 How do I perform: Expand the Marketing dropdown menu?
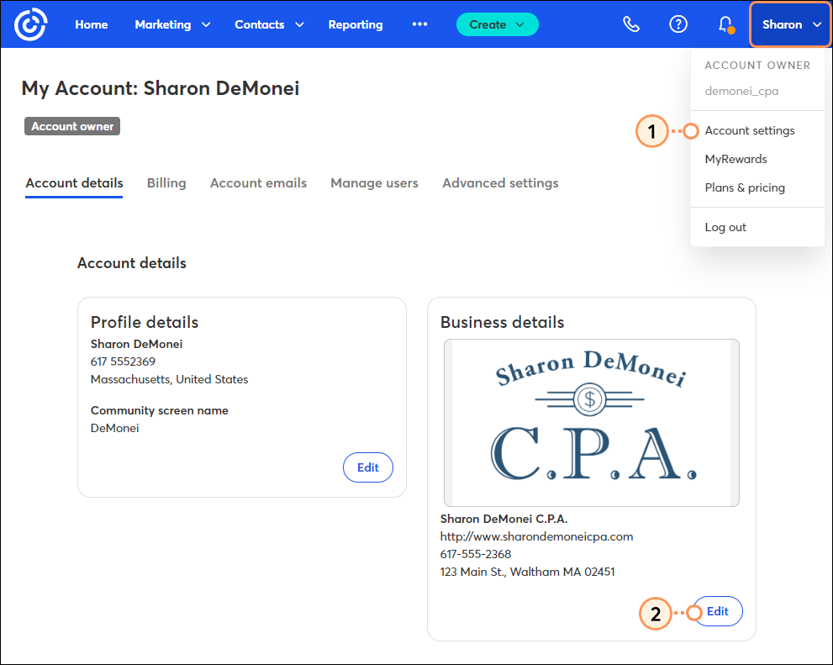(172, 24)
